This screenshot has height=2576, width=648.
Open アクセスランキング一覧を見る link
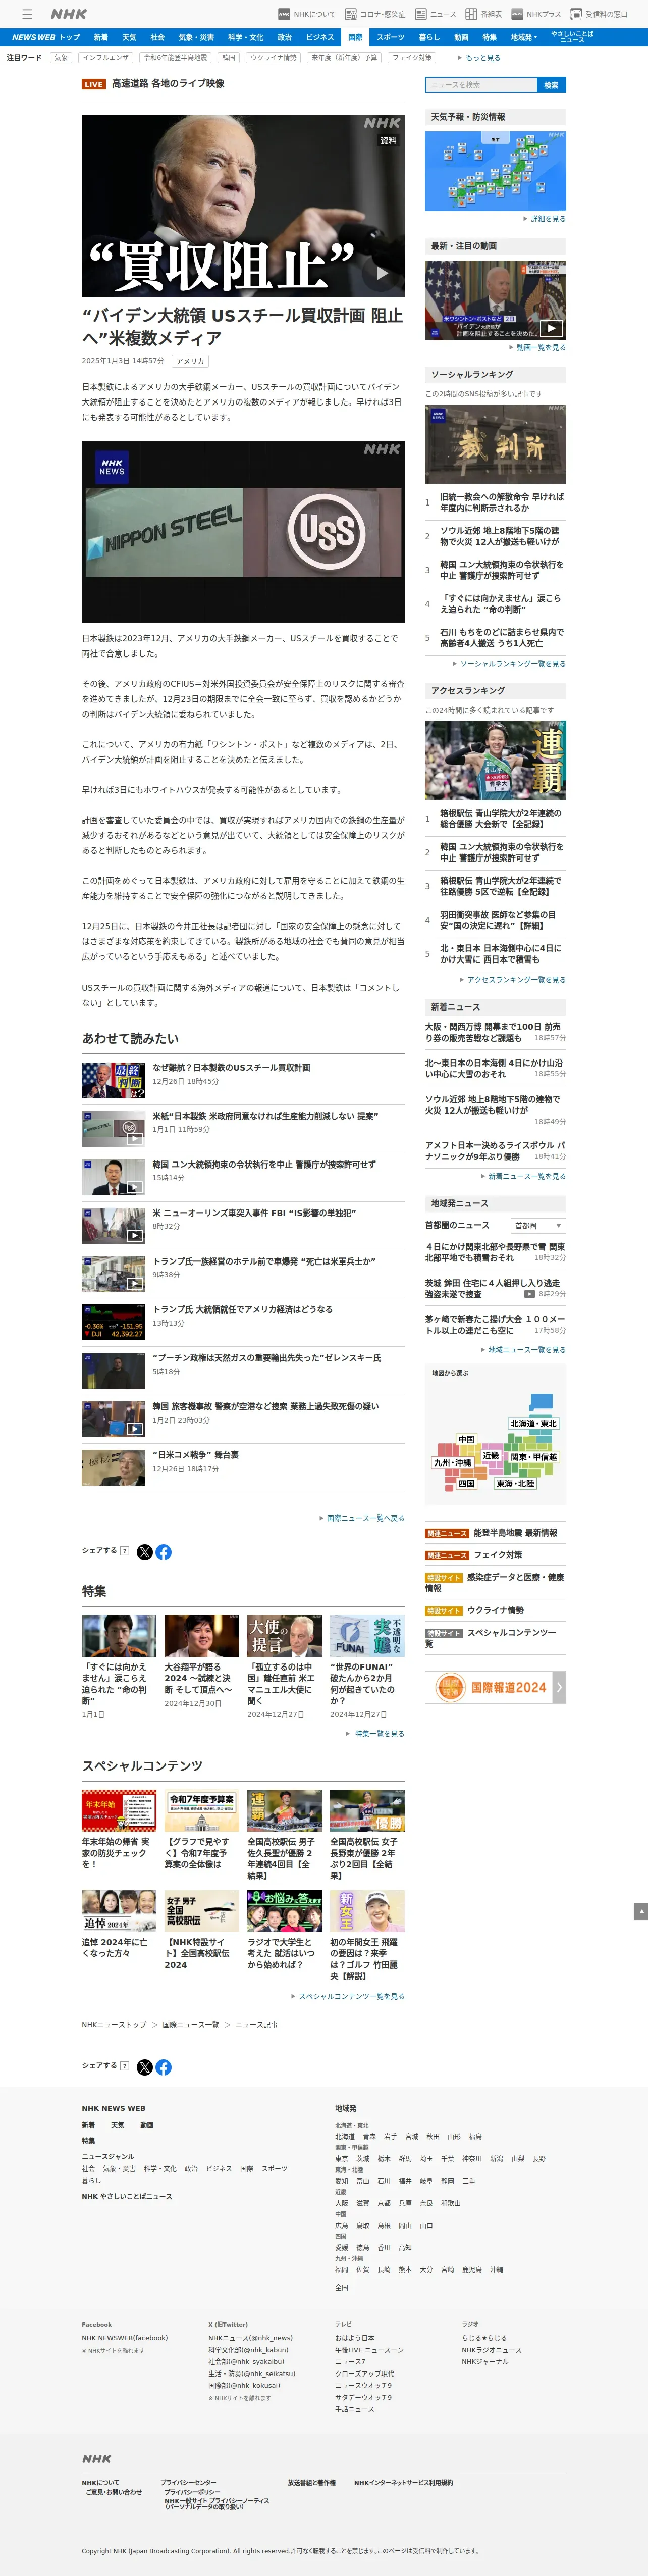point(513,980)
